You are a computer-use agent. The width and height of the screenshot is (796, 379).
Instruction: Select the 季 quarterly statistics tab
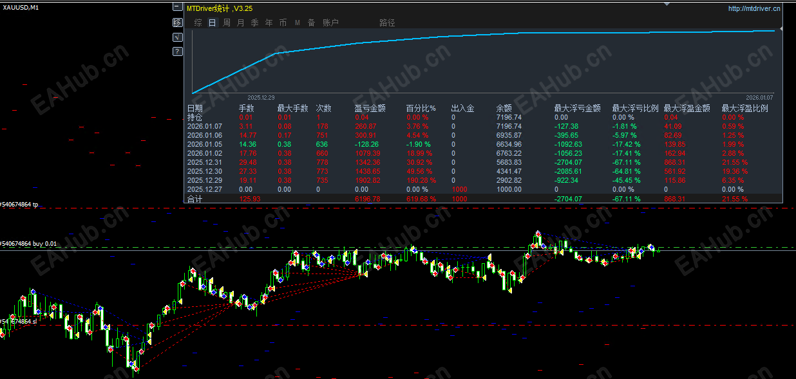tap(254, 23)
